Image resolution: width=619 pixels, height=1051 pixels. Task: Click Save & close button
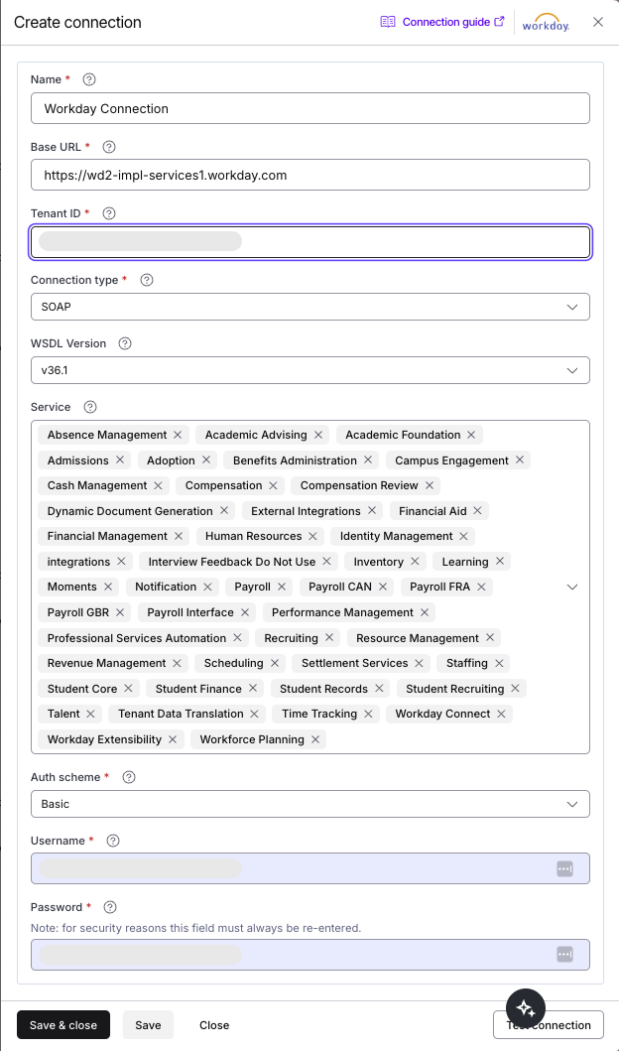click(x=63, y=1025)
